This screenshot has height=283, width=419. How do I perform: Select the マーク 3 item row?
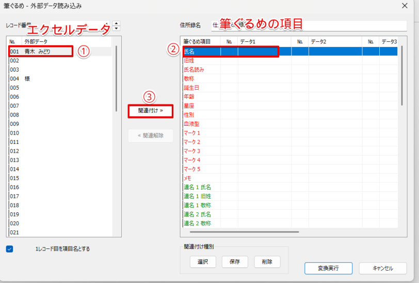pos(290,151)
